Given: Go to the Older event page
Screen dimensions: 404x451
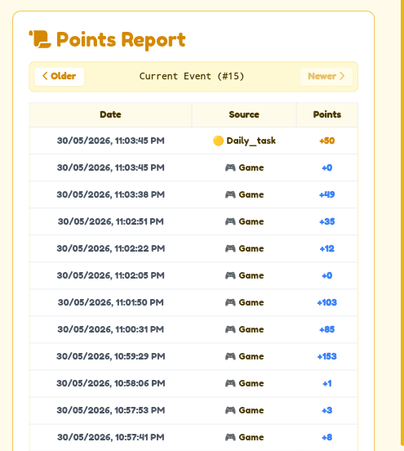Looking at the screenshot, I should 60,77.
